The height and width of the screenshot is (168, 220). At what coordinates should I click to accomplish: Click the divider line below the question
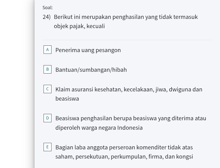pyautogui.click(x=127, y=40)
